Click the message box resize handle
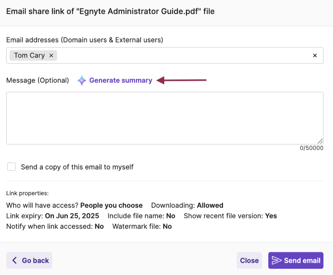 click(320, 141)
